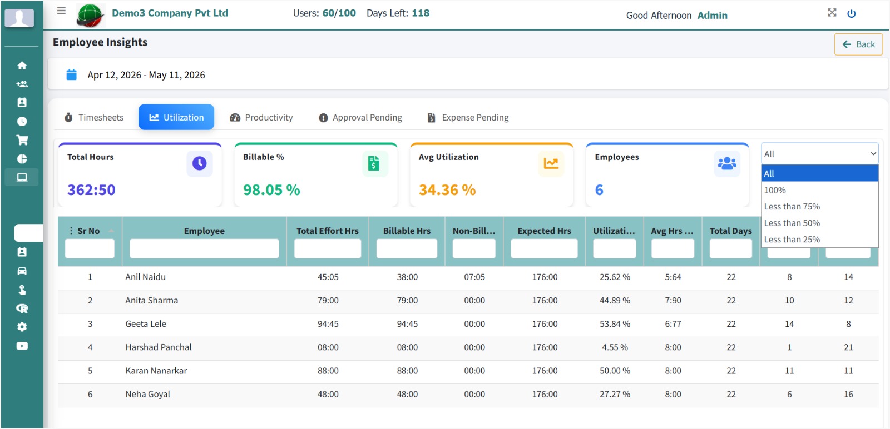Select the Utilization tab
The height and width of the screenshot is (429, 890).
[x=176, y=117]
